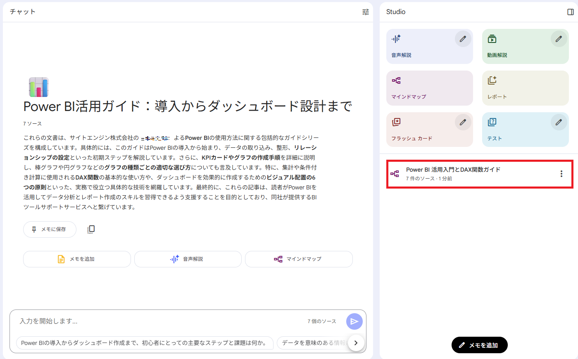Create フラッシュ カード from Studio

(430, 130)
